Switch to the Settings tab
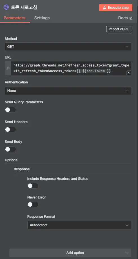Viewport: 138px width, 259px height. pos(42,18)
